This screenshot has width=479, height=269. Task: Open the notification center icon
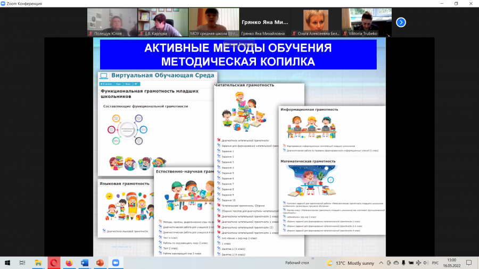pos(469,263)
